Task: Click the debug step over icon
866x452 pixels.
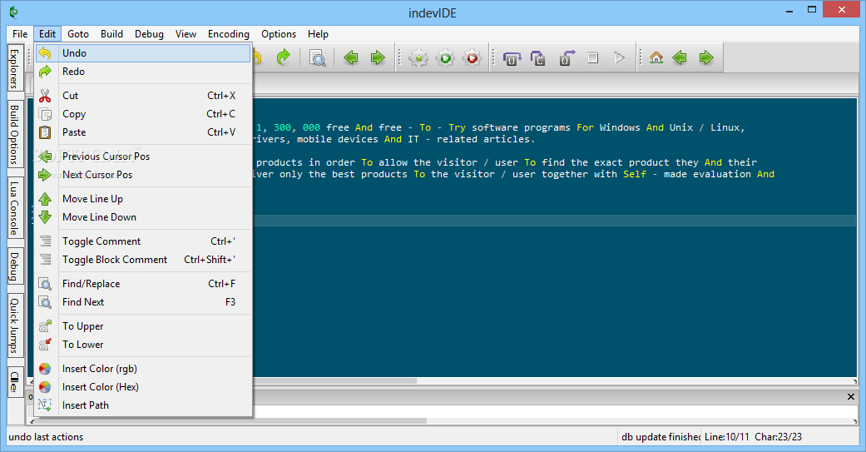Action: (512, 58)
